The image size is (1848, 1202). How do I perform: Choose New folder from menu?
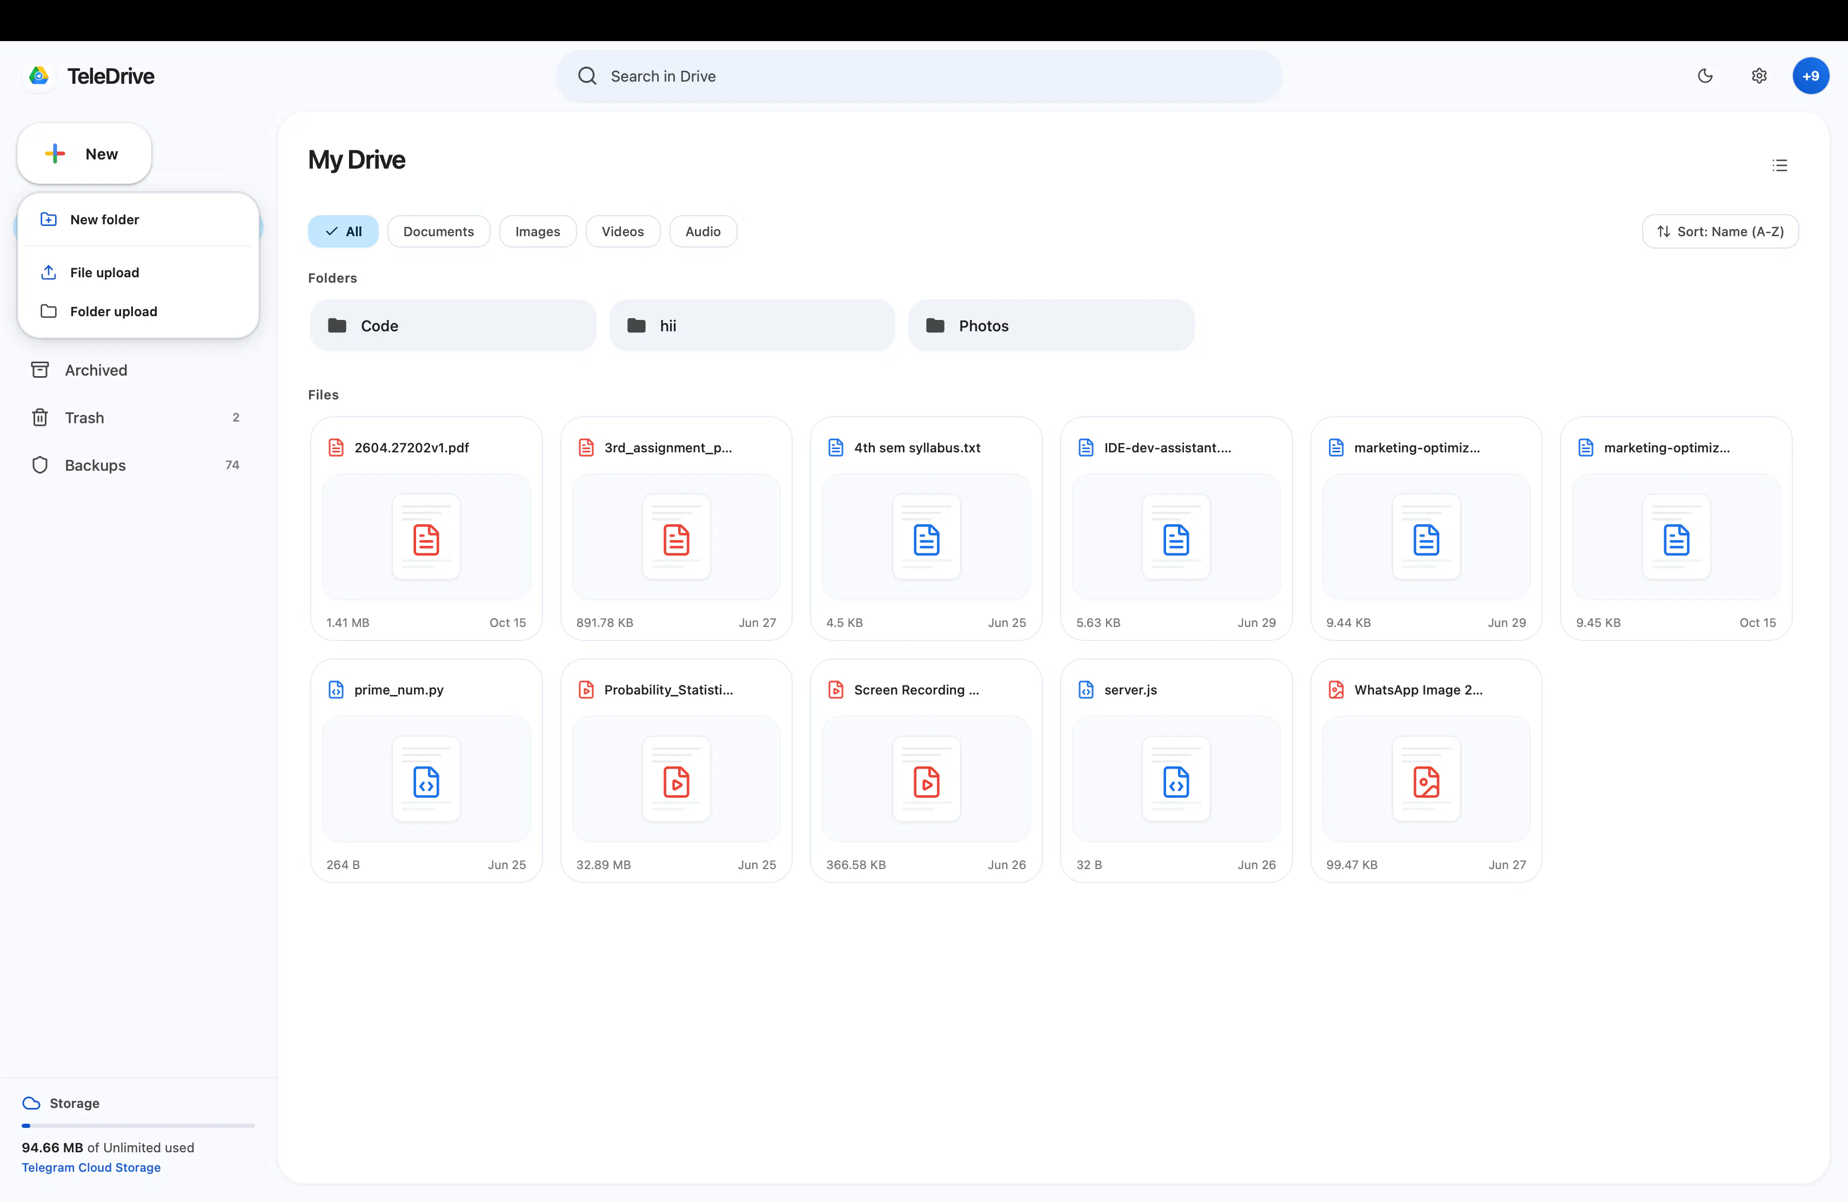click(x=138, y=220)
